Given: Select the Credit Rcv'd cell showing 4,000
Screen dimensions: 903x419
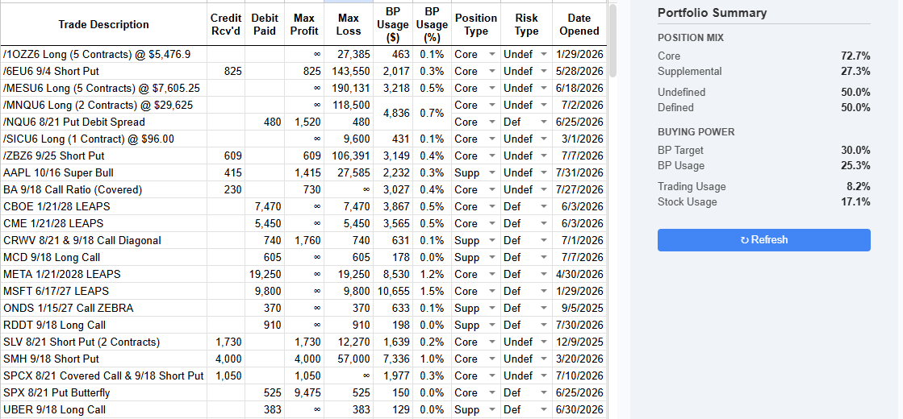Looking at the screenshot, I should [x=226, y=359].
